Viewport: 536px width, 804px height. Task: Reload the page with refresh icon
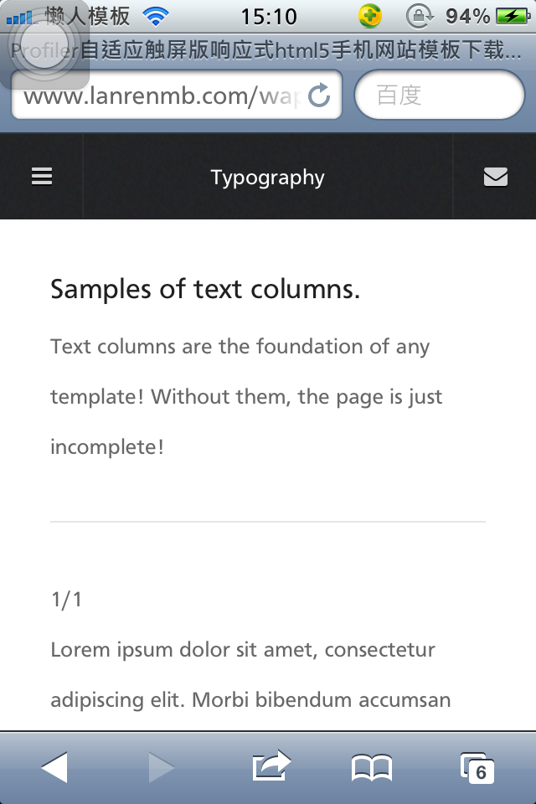coord(319,95)
